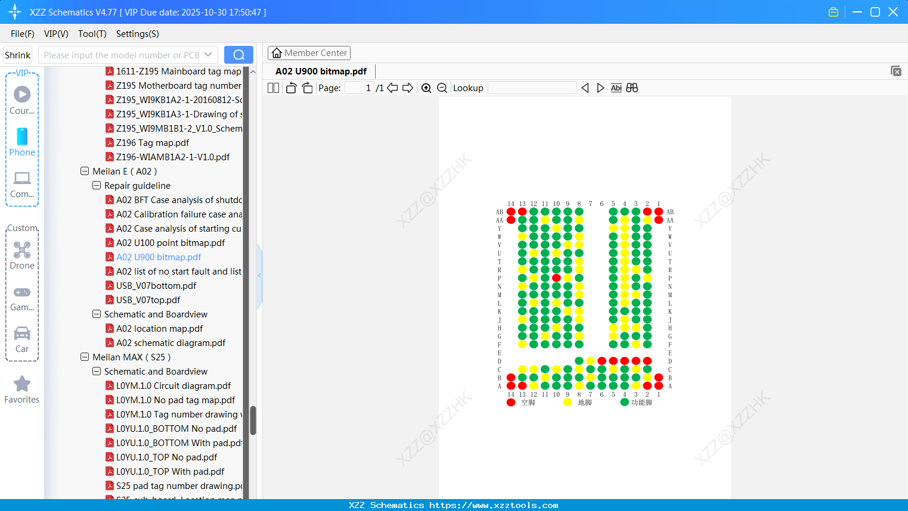Image resolution: width=908 pixels, height=511 pixels.
Task: Collapse the Repair guideline folder
Action: [x=97, y=186]
